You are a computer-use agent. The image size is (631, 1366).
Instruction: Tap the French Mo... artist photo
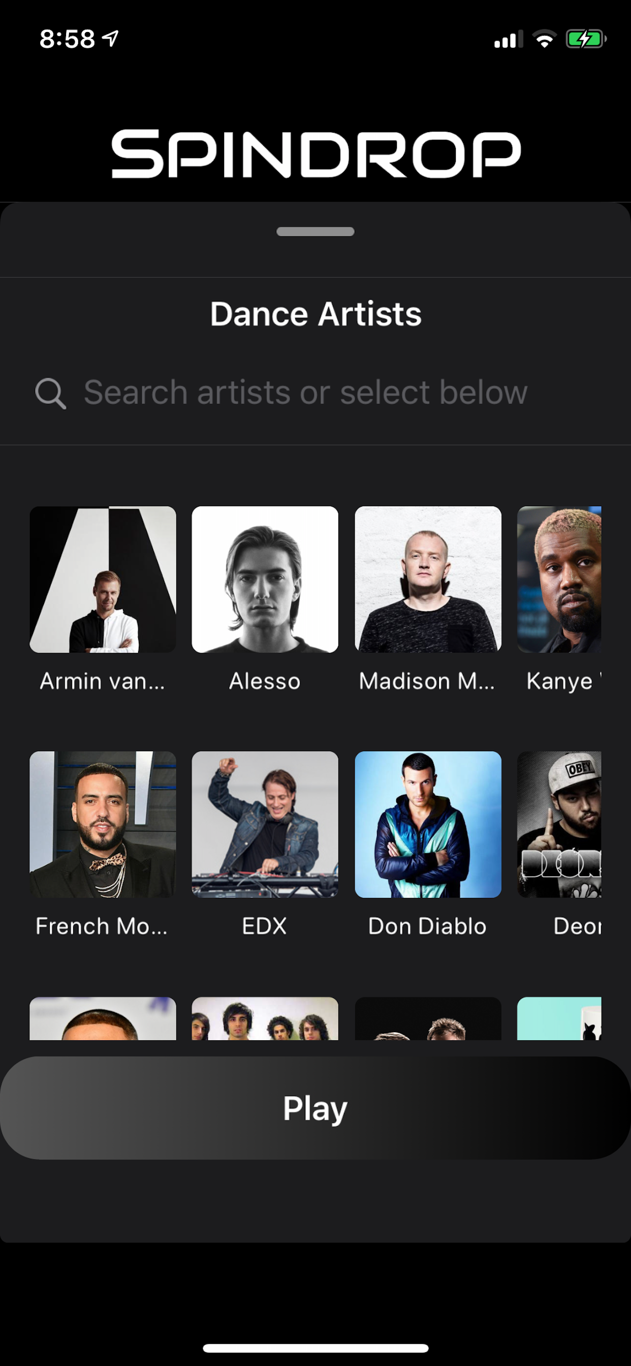(103, 824)
